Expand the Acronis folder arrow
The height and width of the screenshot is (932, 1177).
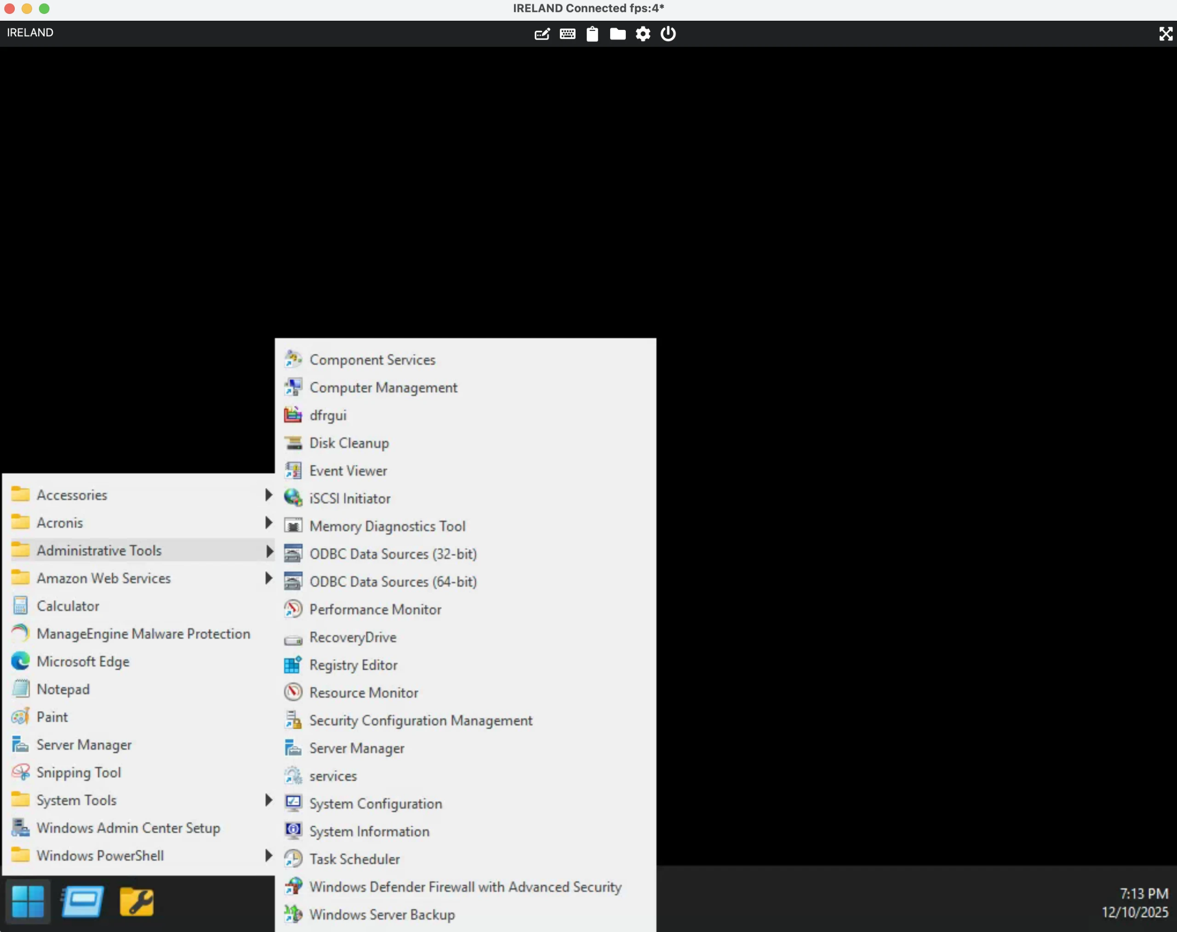coord(269,523)
